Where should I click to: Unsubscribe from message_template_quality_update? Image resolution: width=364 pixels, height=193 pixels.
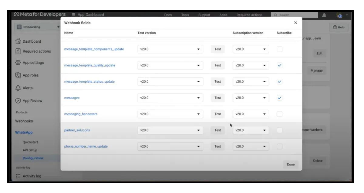279,65
